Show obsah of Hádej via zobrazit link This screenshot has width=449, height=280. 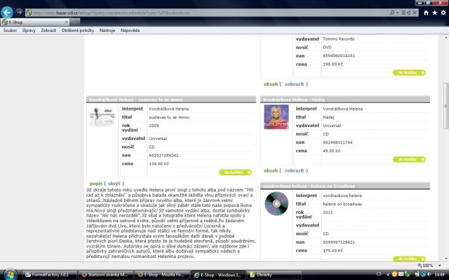pos(294,171)
